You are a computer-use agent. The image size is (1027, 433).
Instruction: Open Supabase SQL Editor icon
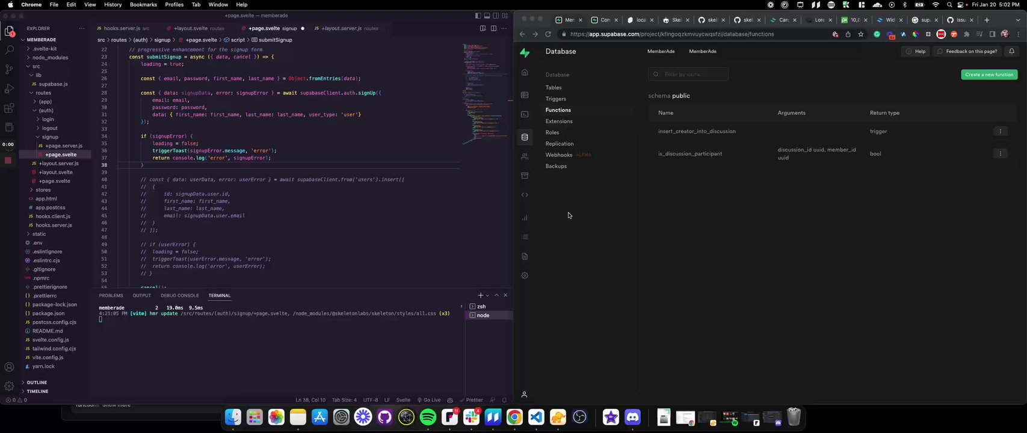coord(525,114)
